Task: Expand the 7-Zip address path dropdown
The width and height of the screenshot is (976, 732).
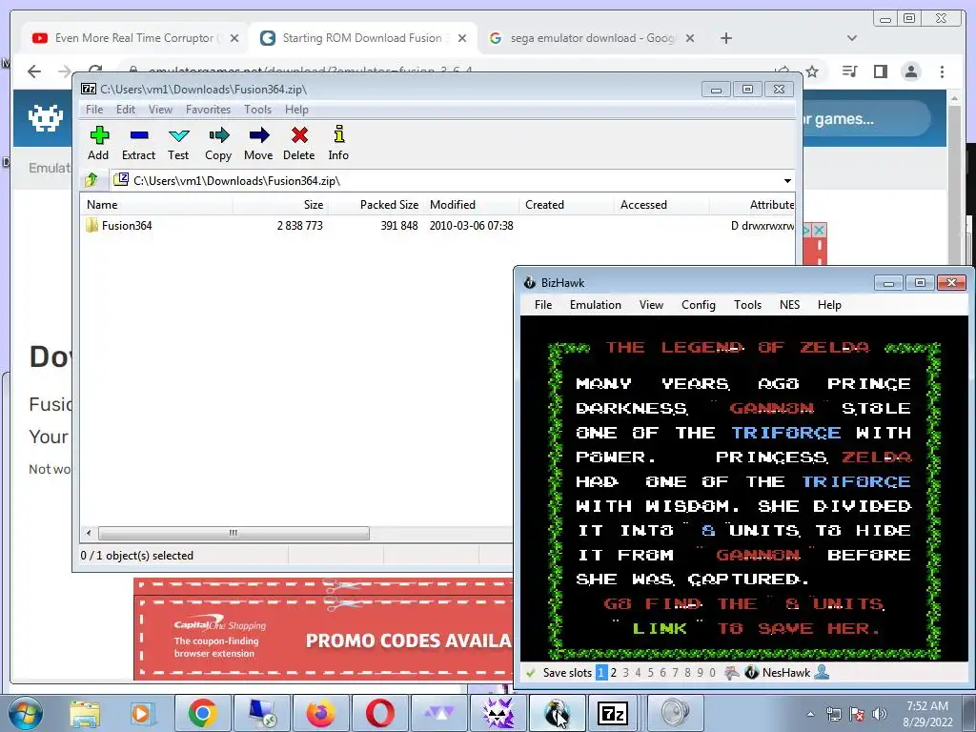Action: click(x=787, y=181)
